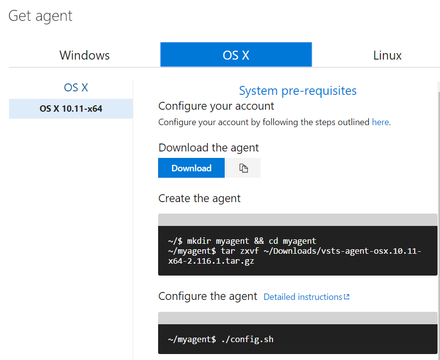Screen dimensions: 440x360
Task: Select OS X 10.11-x64 in sidebar
Action: click(71, 109)
